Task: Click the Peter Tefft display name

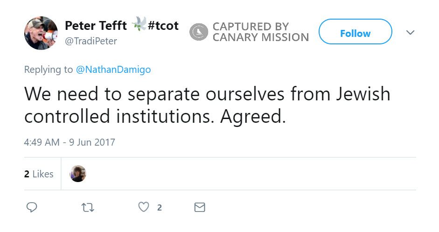Action: coord(95,26)
